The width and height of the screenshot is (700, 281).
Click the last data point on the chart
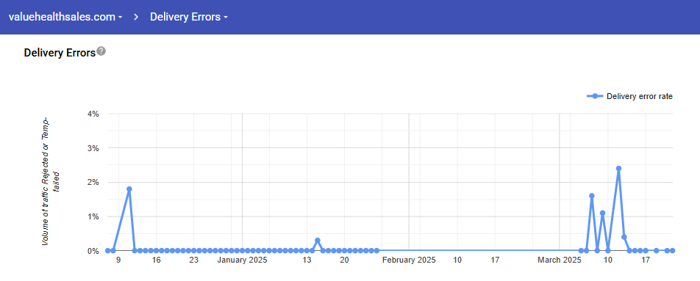(672, 251)
